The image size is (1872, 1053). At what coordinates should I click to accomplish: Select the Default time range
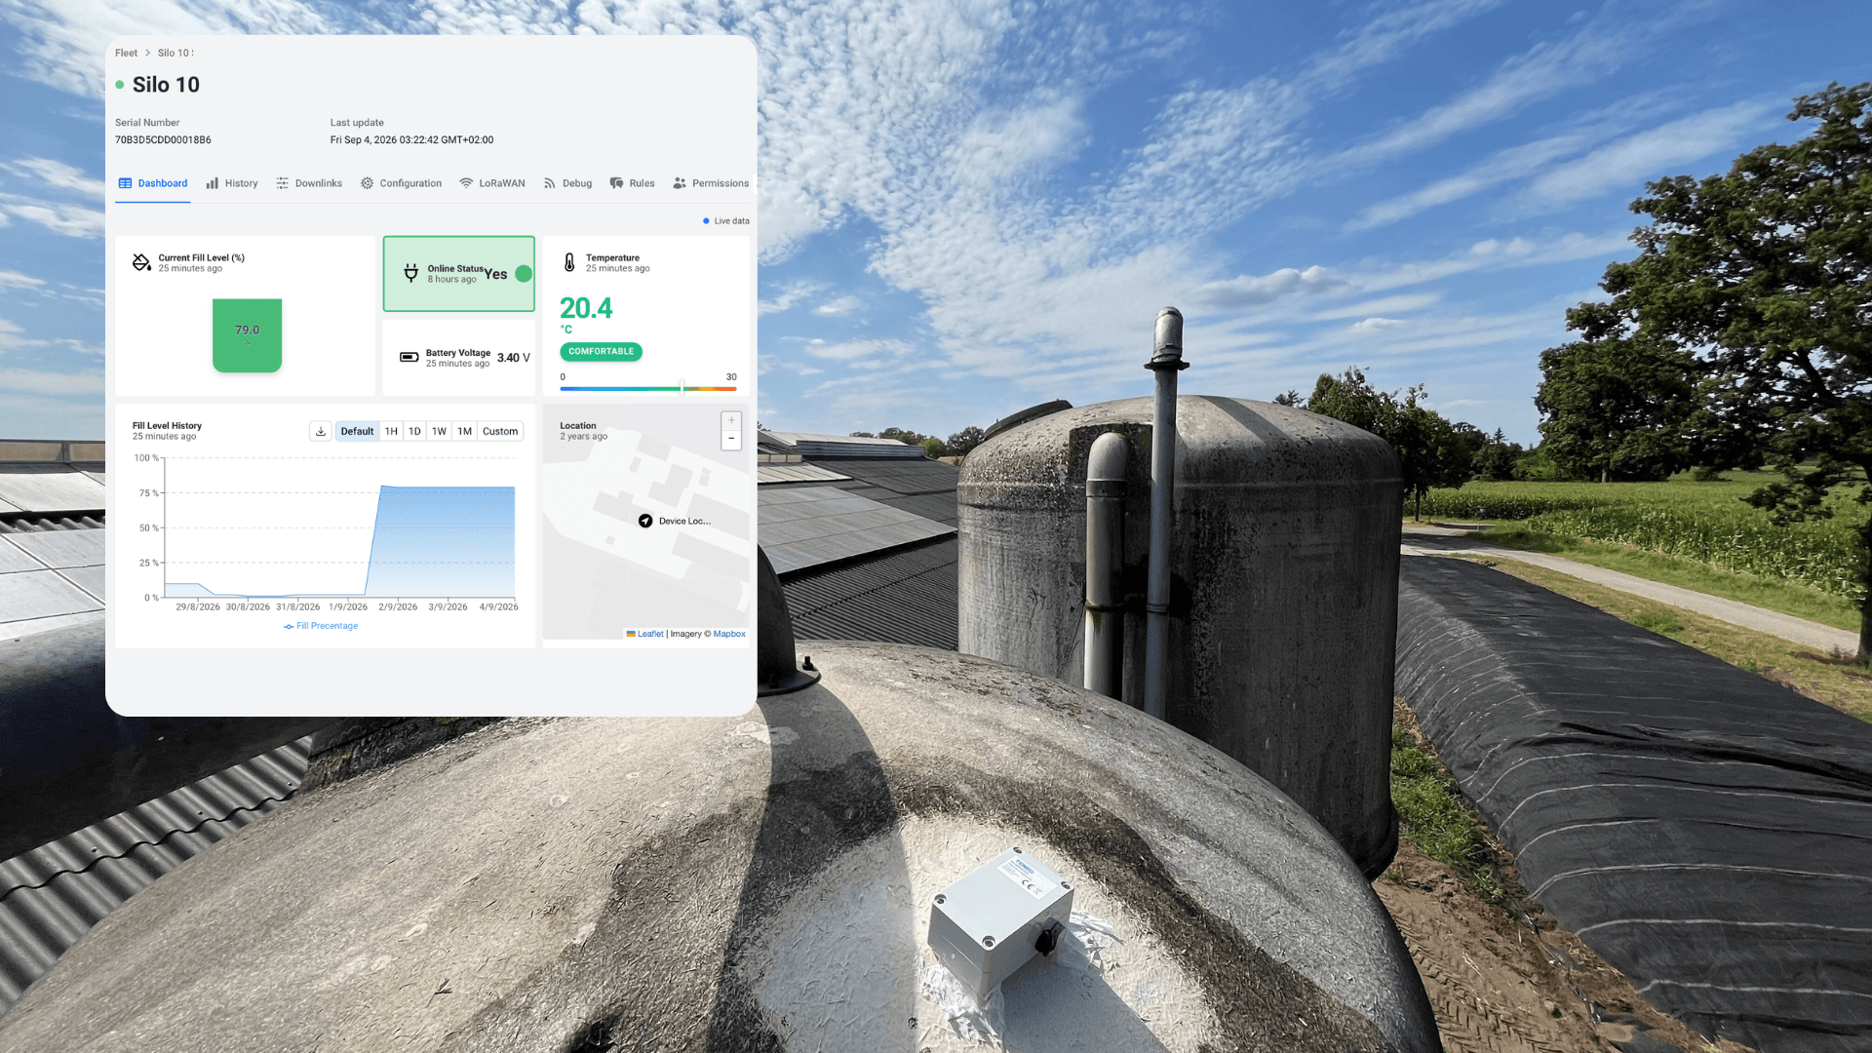[357, 431]
